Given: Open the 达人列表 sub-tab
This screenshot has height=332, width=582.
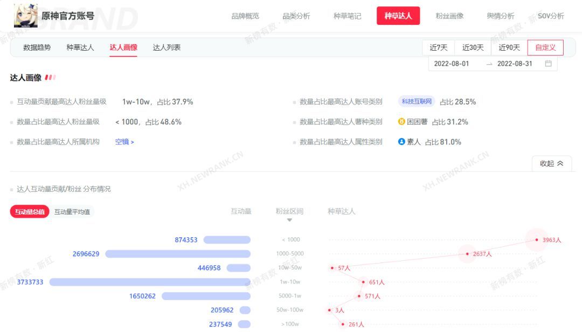Looking at the screenshot, I should [167, 47].
